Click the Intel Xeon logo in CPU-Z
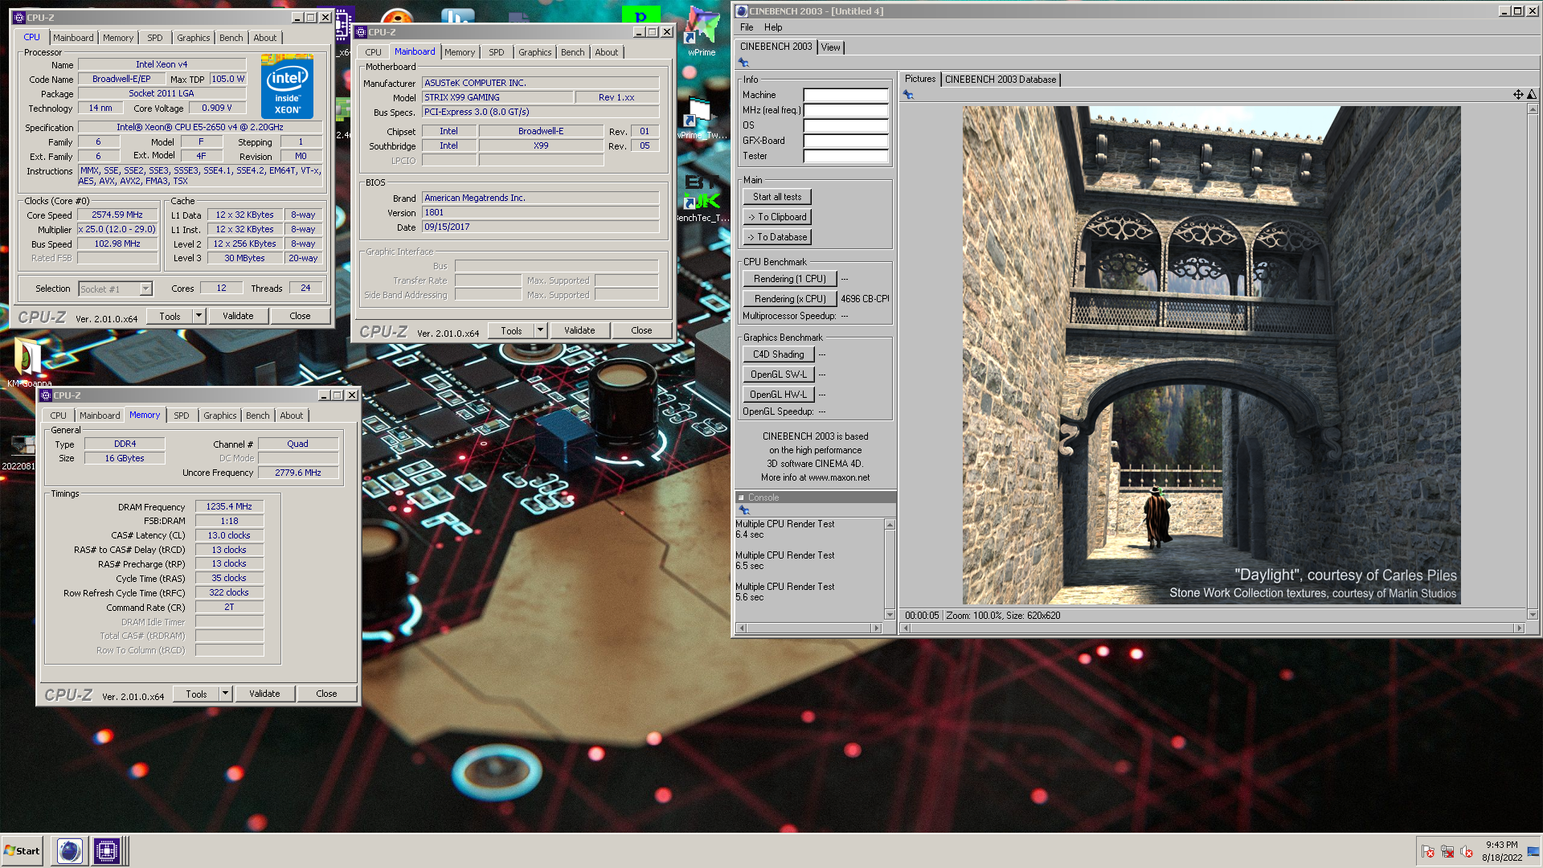Screen dimensions: 1543x868 point(287,87)
